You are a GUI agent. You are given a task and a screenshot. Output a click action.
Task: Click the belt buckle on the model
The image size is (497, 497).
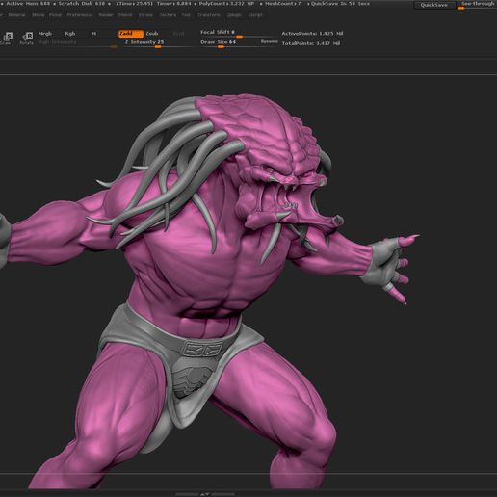coord(203,349)
